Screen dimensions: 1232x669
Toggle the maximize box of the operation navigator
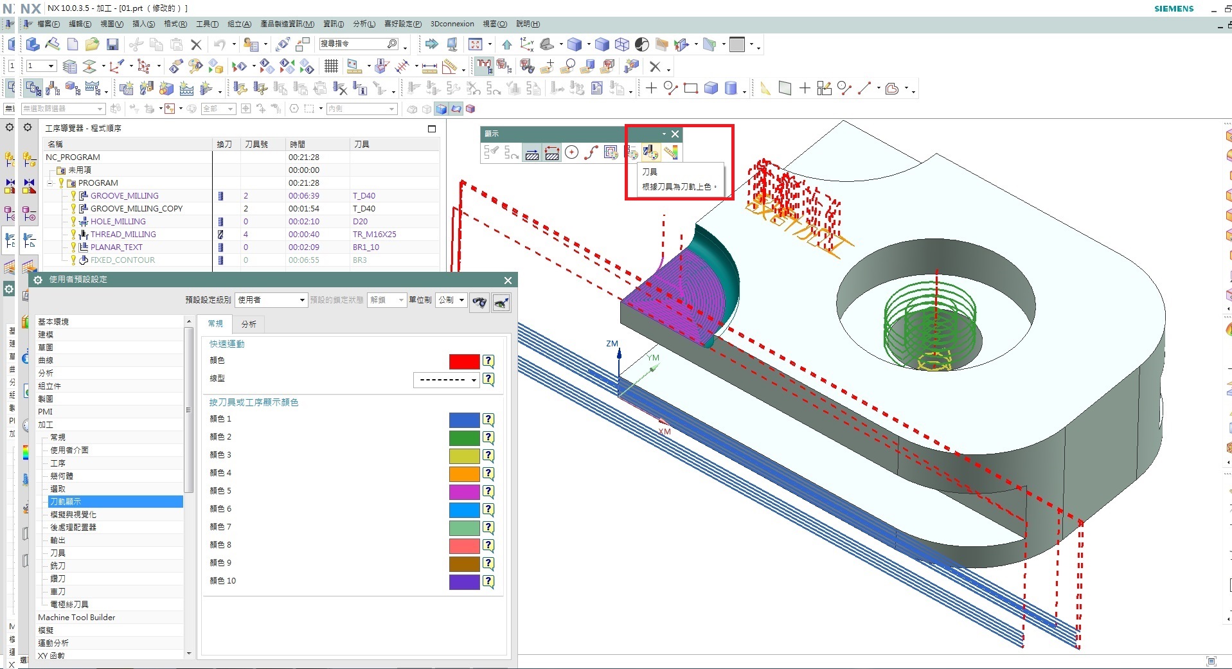432,129
